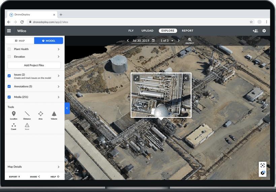Select the Area tool
The image size is (276, 192).
[40, 115]
